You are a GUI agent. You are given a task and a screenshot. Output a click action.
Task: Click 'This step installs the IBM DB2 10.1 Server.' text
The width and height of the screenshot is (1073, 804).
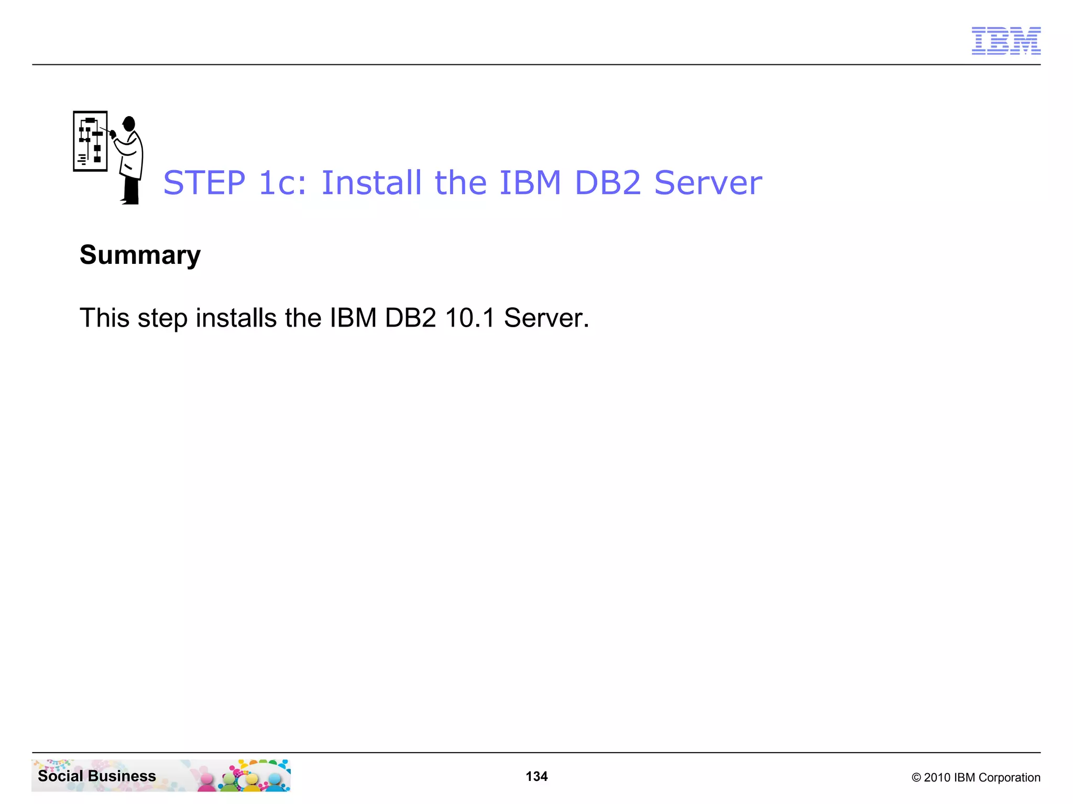click(x=334, y=318)
